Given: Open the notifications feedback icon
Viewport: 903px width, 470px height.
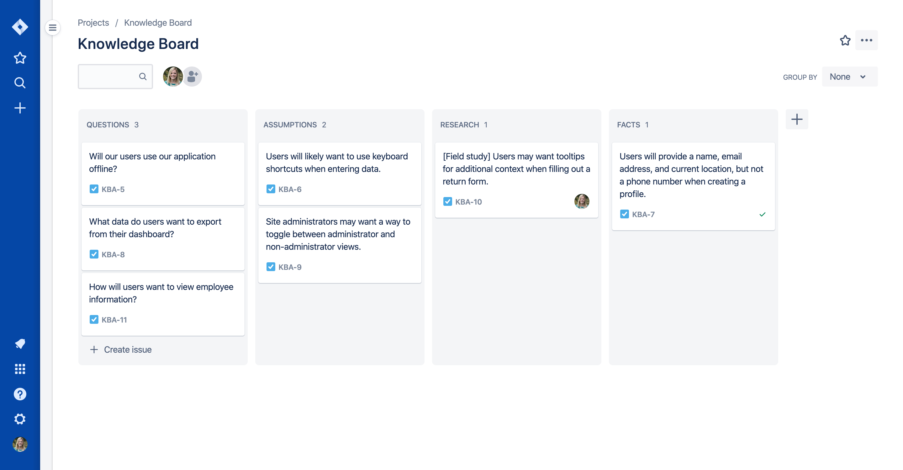Looking at the screenshot, I should (20, 344).
